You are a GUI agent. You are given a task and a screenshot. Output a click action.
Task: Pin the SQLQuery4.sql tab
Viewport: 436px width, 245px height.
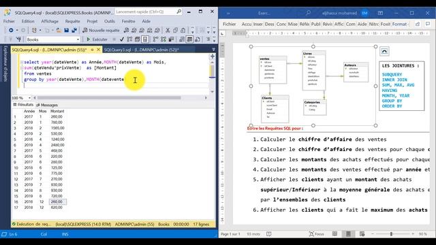(92, 50)
